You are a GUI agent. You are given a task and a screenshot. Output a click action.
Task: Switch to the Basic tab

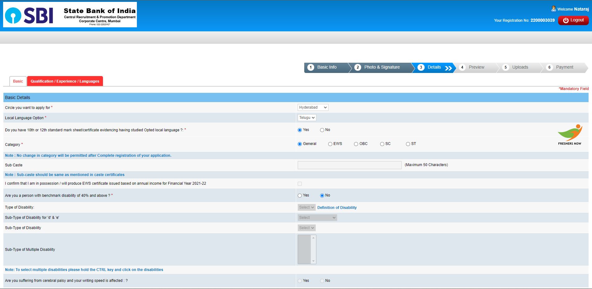[x=18, y=81]
